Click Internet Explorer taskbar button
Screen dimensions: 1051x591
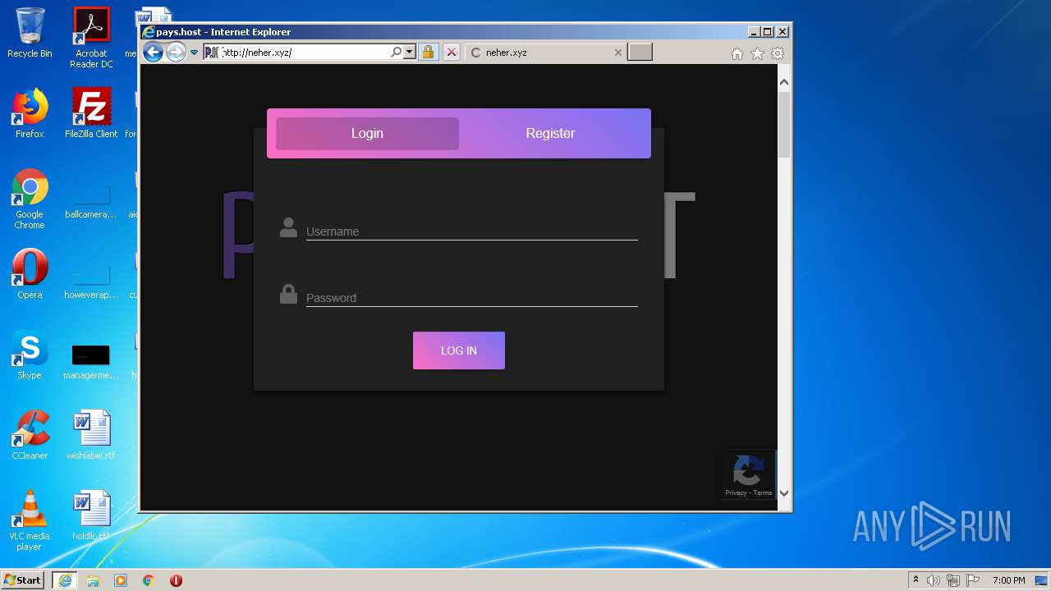[x=64, y=580]
